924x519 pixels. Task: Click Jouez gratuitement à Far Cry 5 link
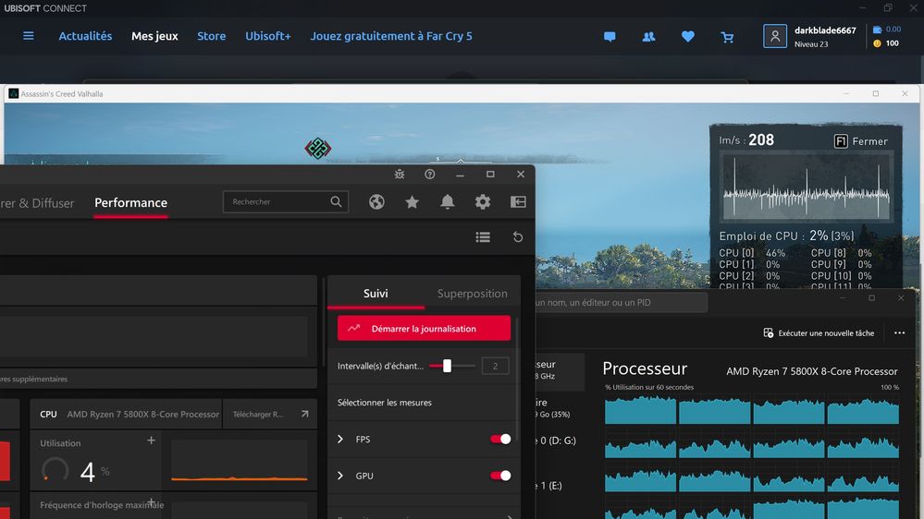(391, 36)
